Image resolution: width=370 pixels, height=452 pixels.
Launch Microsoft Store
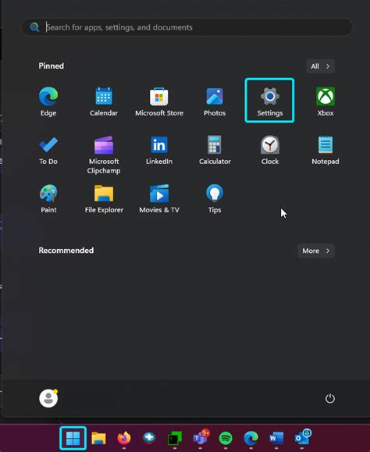(159, 101)
